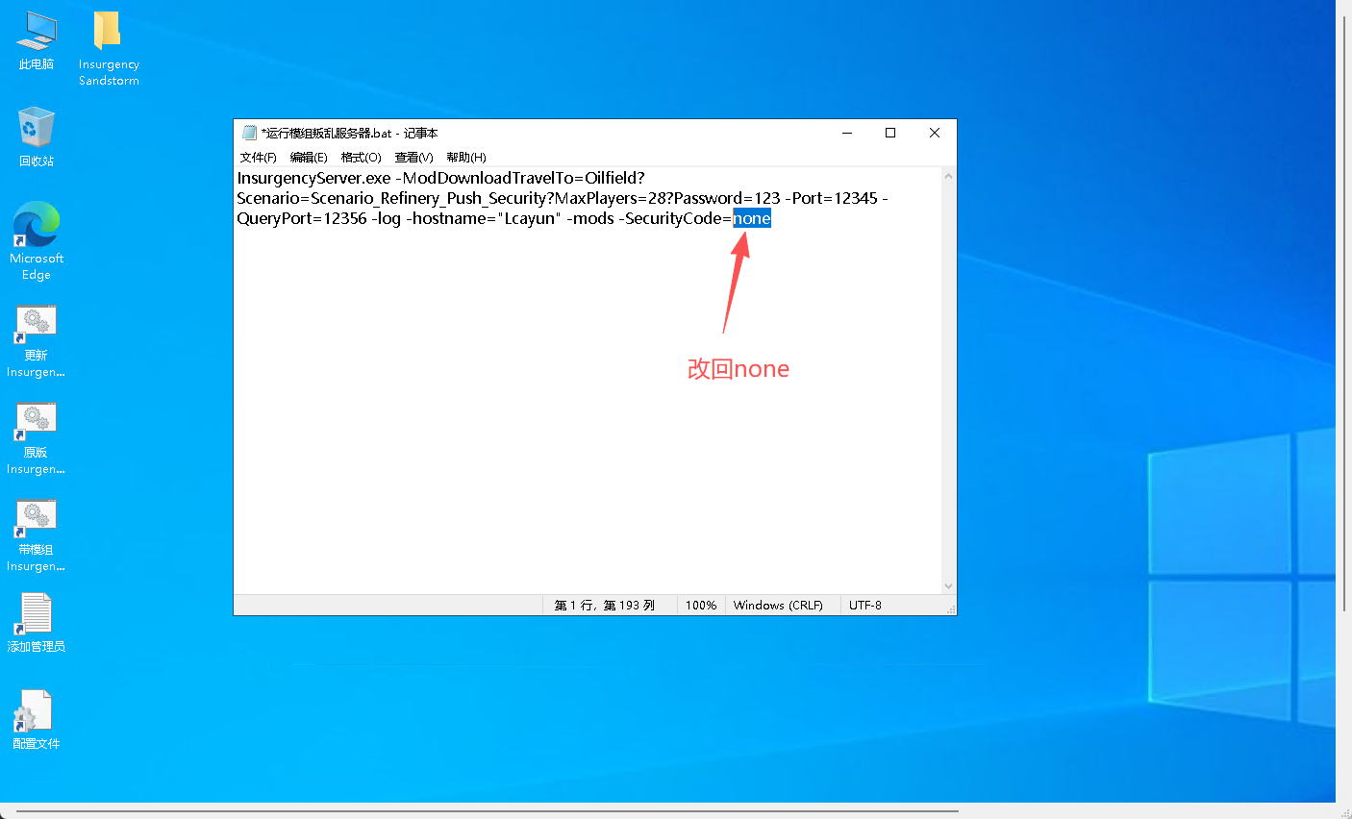This screenshot has width=1352, height=819.
Task: Click the UTF-8 encoding status entry
Action: pyautogui.click(x=865, y=606)
